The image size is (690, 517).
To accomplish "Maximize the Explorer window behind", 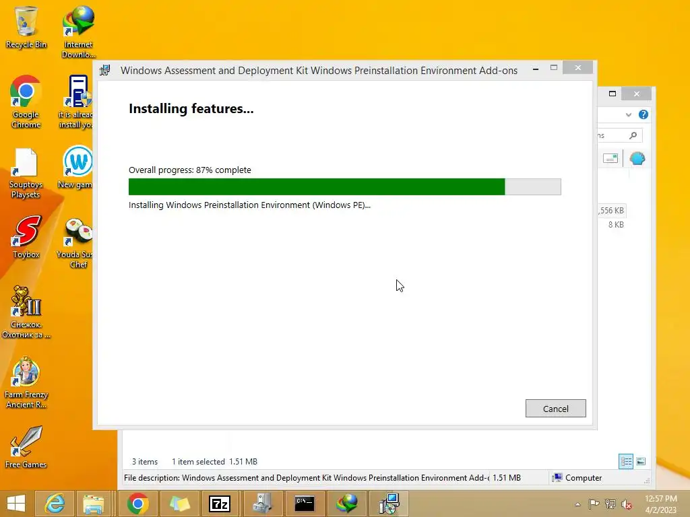I will (612, 94).
